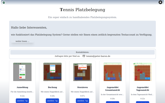The height and width of the screenshot is (103, 165).
Task: Click 'Für die Anmeldung benöti...' description
Action: pos(22,92)
